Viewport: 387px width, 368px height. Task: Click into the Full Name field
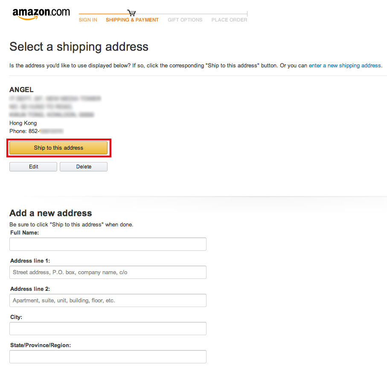click(108, 244)
